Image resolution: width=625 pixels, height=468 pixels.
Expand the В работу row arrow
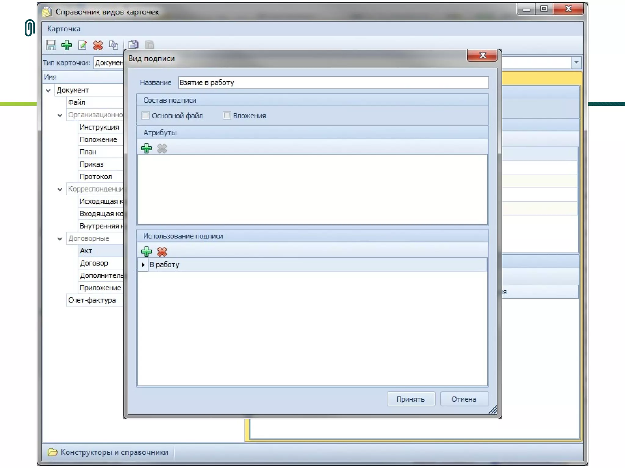click(143, 265)
